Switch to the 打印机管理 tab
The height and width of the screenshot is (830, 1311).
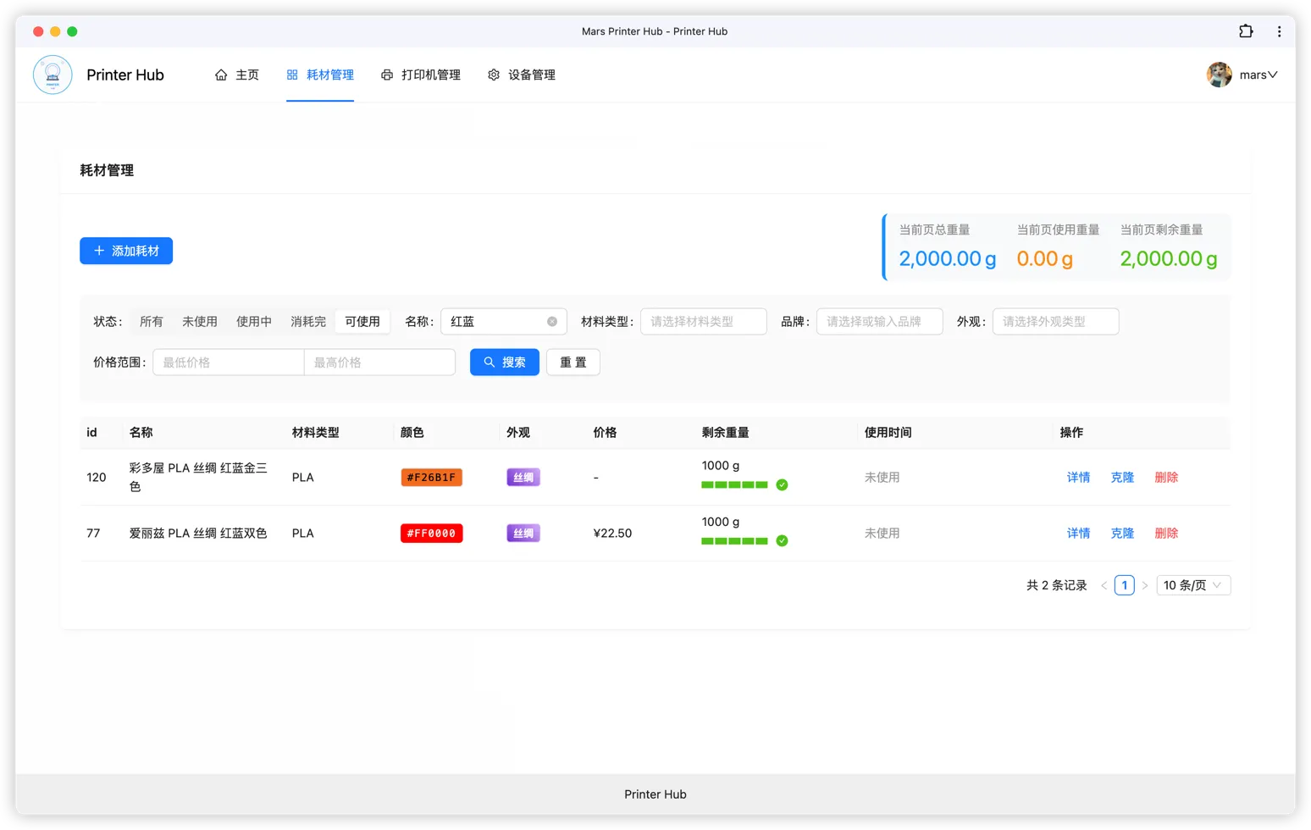(x=421, y=75)
